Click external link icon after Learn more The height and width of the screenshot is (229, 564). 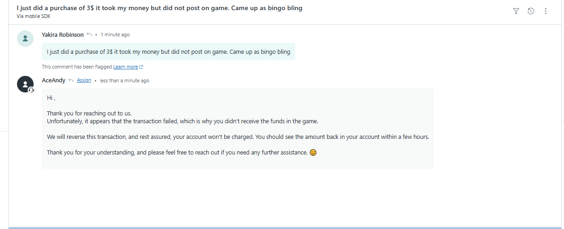141,67
